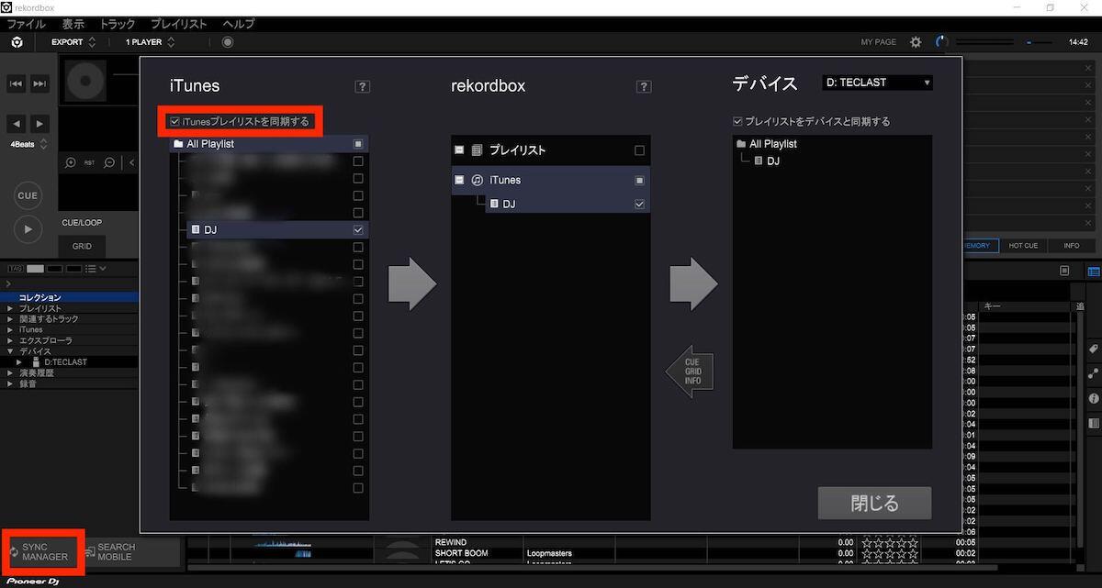This screenshot has height=588, width=1102.
Task: Click the related tracks icon in right sidebar
Action: (1094, 373)
